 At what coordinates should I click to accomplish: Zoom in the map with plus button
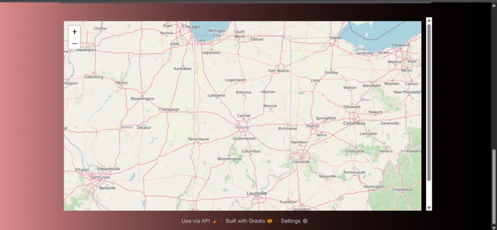[75, 31]
